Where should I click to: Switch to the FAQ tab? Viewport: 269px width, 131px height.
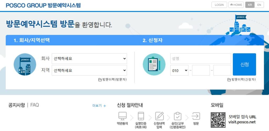(34, 105)
